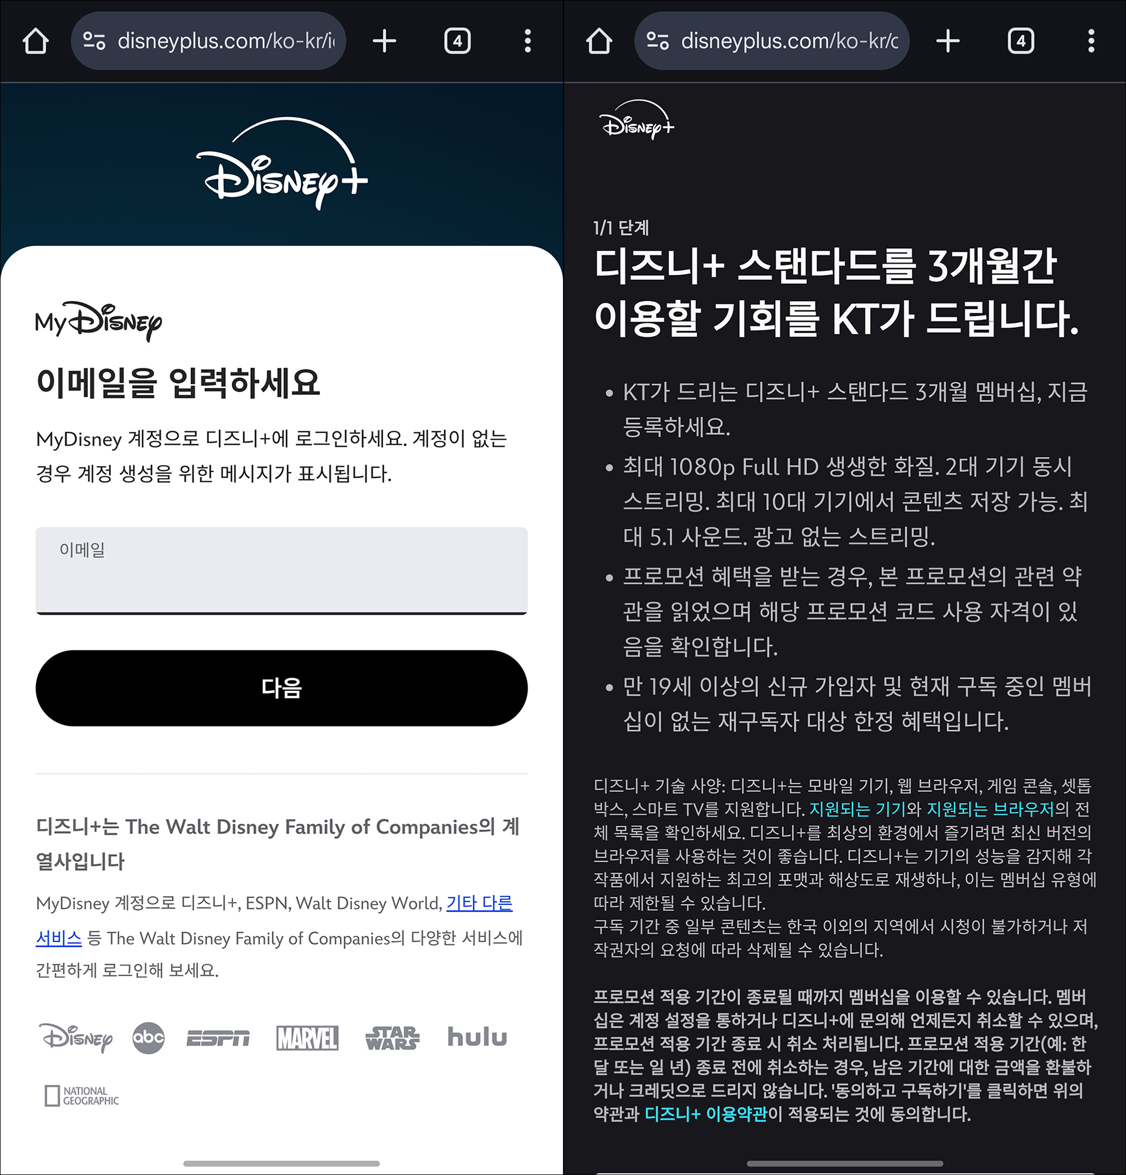The image size is (1126, 1175).
Task: Click left address bar disneyplus.com URL
Action: [x=226, y=41]
